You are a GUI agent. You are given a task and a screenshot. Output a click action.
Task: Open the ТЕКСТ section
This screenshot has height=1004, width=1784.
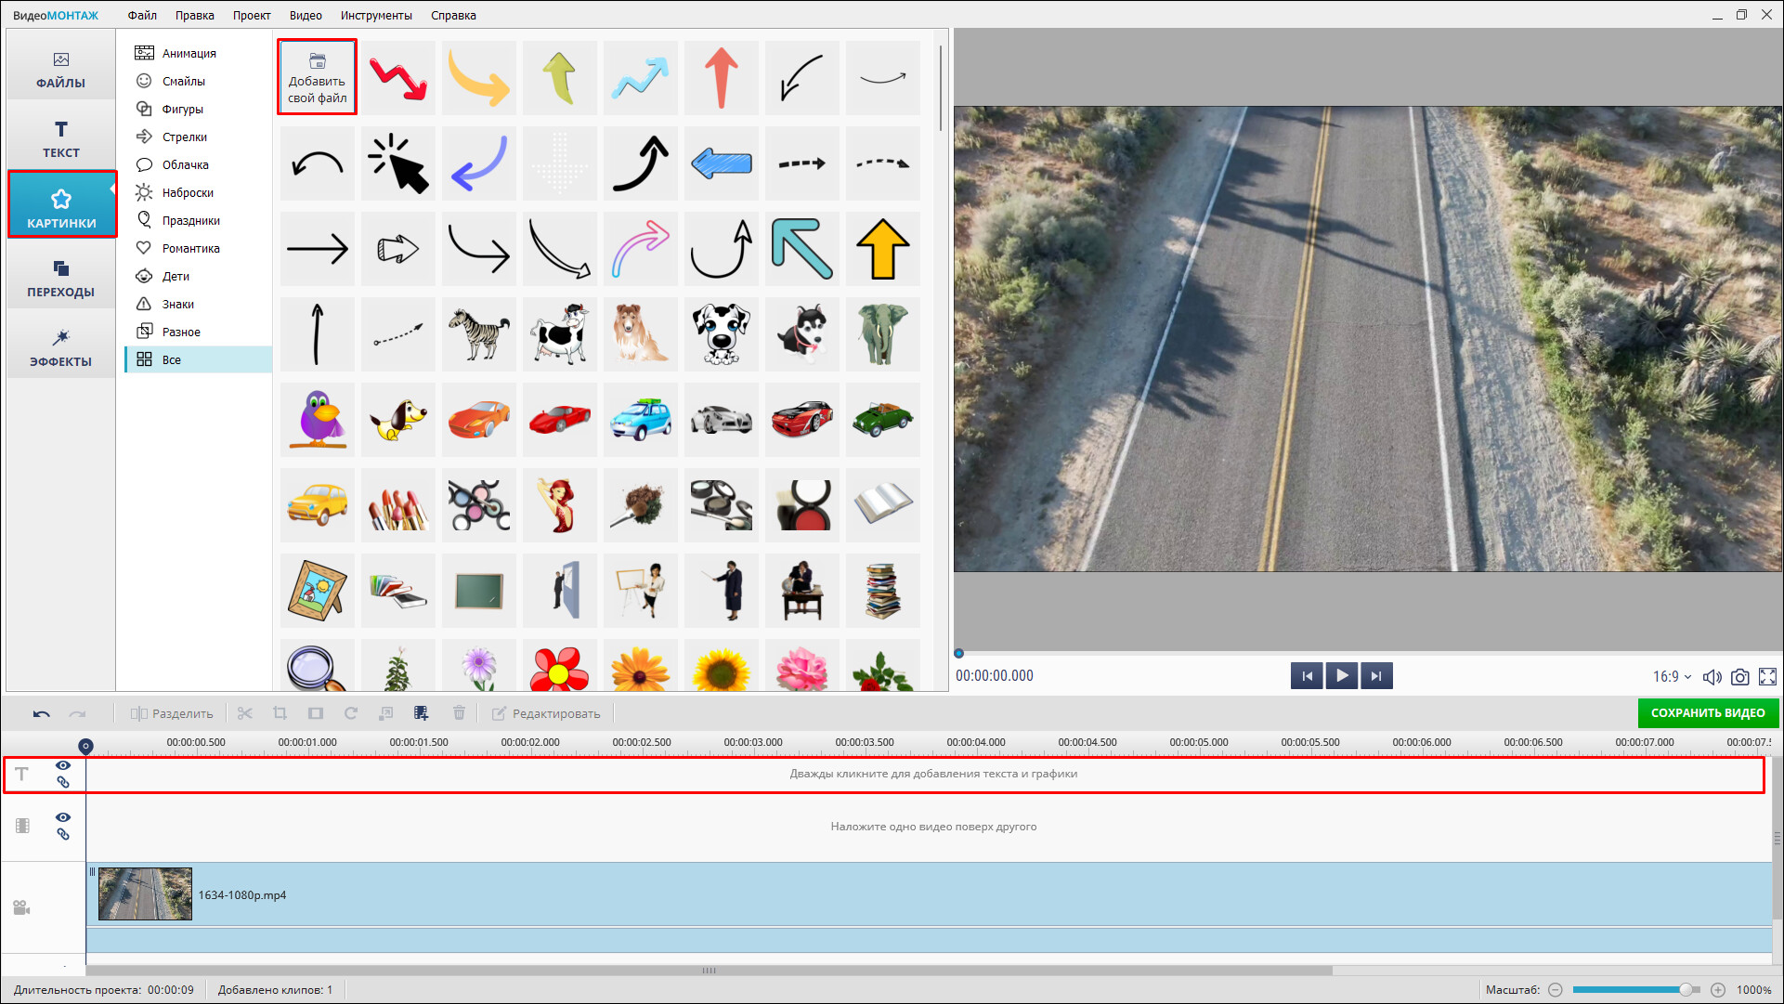(x=61, y=139)
